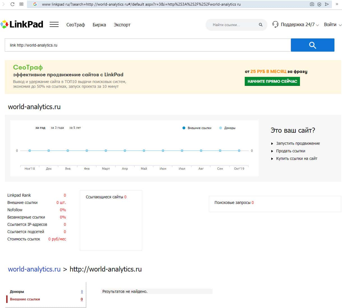The image size is (342, 308).
Task: Click the blue magnifier search button
Action: pos(312,45)
